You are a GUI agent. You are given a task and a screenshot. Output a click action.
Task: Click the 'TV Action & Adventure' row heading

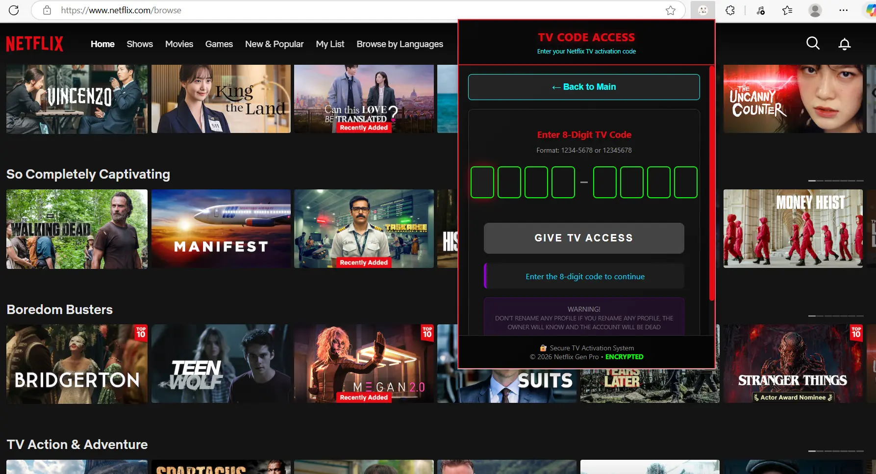pos(77,445)
